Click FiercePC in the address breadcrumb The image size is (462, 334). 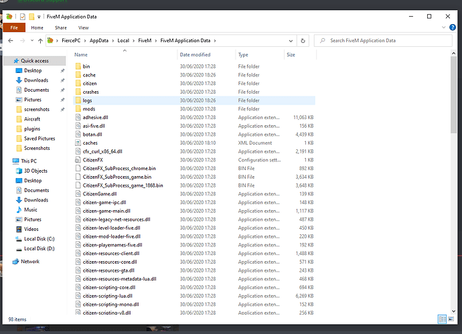coord(71,41)
